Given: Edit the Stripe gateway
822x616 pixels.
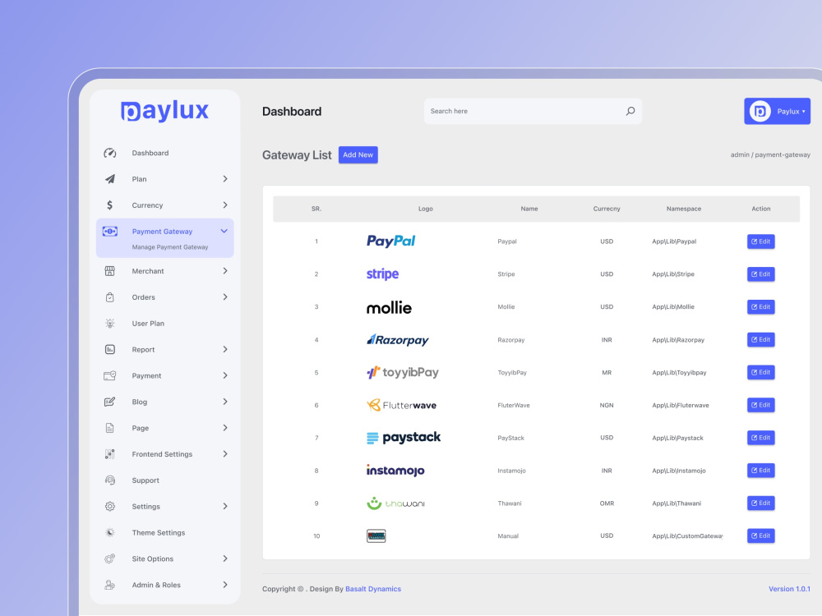Looking at the screenshot, I should [x=760, y=274].
